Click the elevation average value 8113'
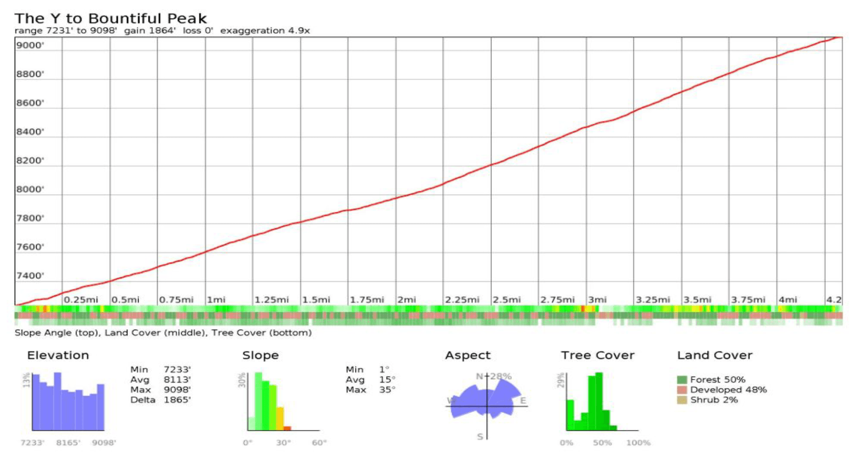This screenshot has height=456, width=859. (177, 380)
